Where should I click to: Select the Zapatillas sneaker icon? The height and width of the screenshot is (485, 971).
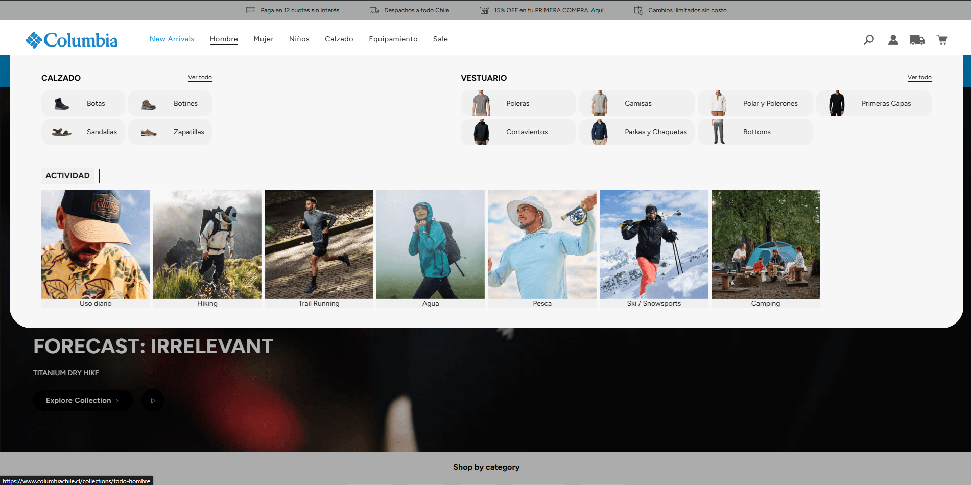click(149, 133)
